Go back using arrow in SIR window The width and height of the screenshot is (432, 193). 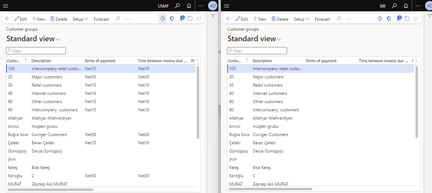coord(229,19)
